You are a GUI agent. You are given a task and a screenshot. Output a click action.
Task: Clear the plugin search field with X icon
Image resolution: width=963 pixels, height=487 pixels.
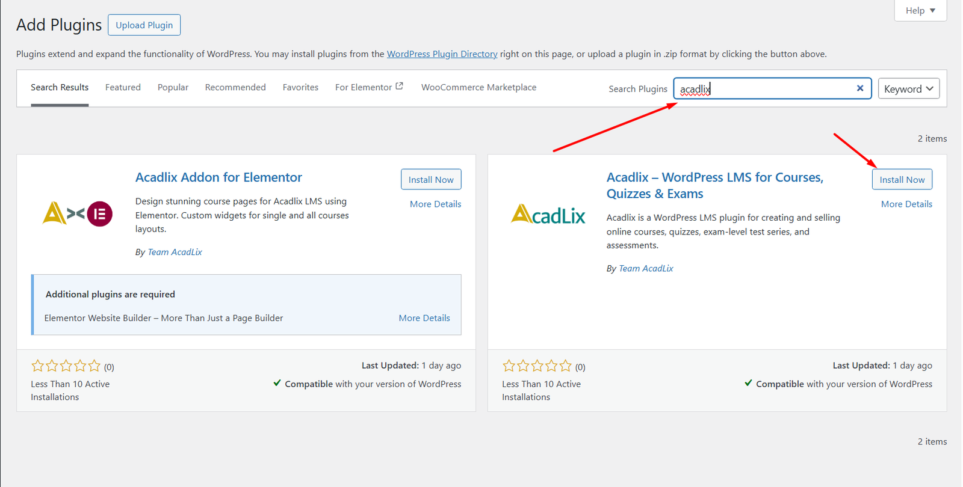[x=859, y=88]
